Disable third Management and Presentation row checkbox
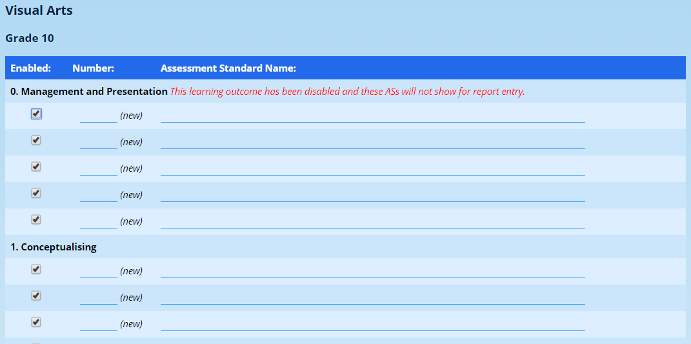Viewport: 691px width, 344px height. point(36,167)
